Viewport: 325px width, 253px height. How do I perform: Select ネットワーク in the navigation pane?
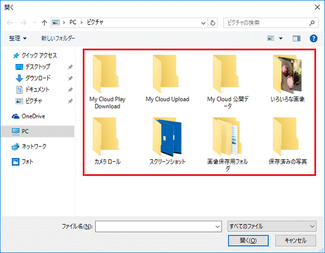29,146
